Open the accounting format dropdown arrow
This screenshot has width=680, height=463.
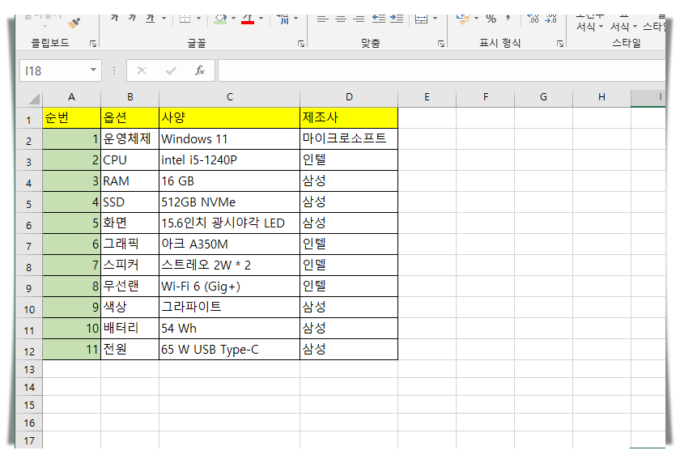476,18
